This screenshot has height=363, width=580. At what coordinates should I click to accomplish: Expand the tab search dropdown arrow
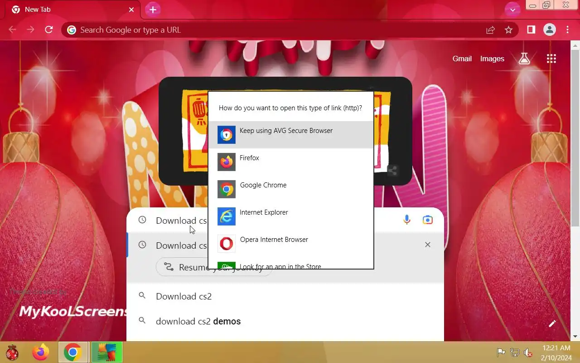[512, 10]
